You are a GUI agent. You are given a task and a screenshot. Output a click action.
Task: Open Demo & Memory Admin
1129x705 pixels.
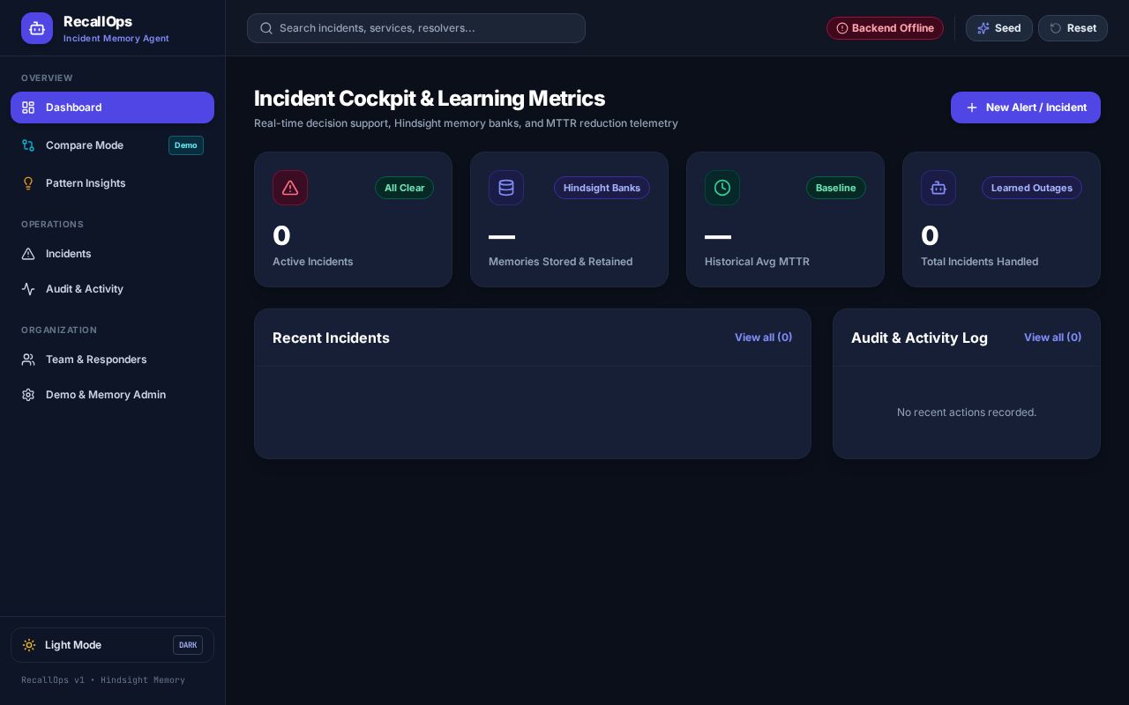[112, 395]
